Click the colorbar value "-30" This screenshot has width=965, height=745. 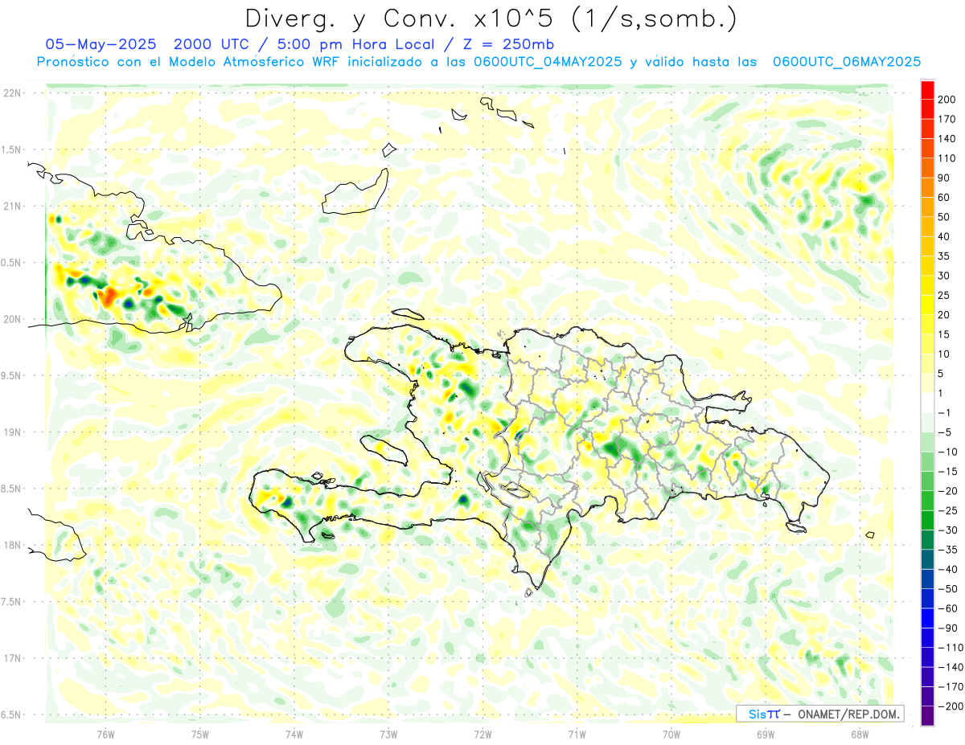pos(949,530)
